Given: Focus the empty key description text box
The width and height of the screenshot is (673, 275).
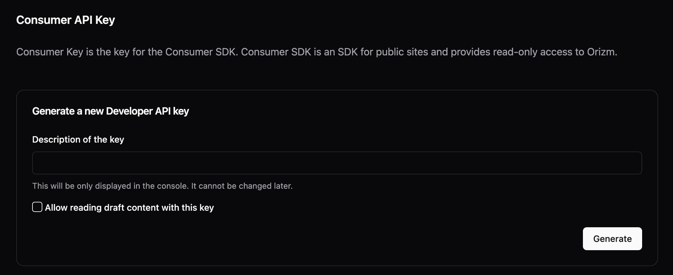Looking at the screenshot, I should [x=337, y=163].
